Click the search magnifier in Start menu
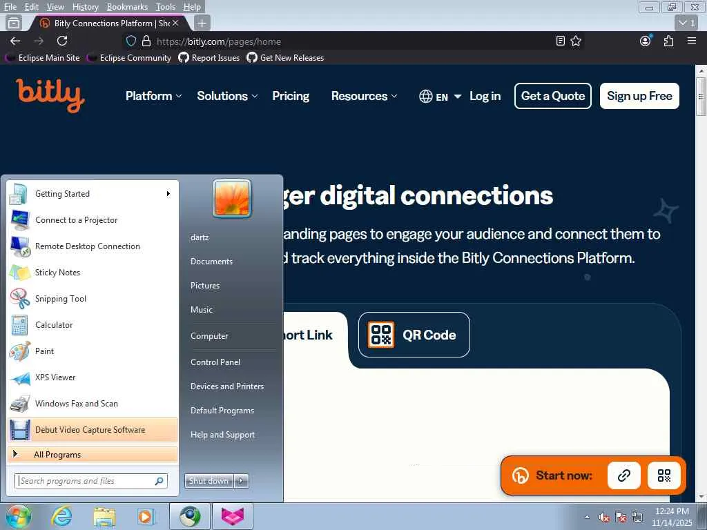 pos(159,481)
